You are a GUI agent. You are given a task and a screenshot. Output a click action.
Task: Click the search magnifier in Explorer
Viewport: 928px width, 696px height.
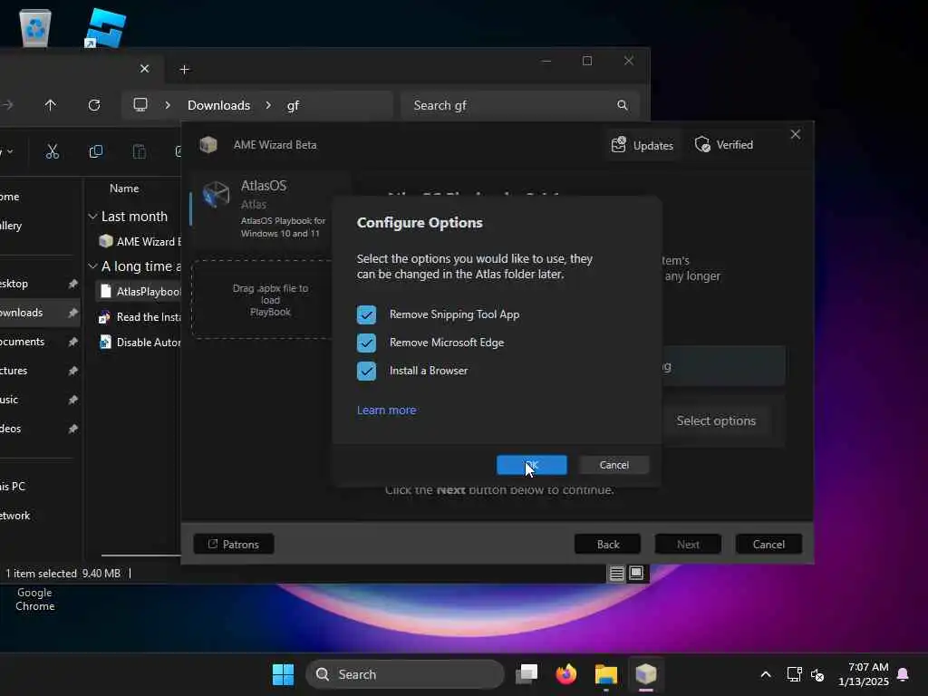click(622, 105)
